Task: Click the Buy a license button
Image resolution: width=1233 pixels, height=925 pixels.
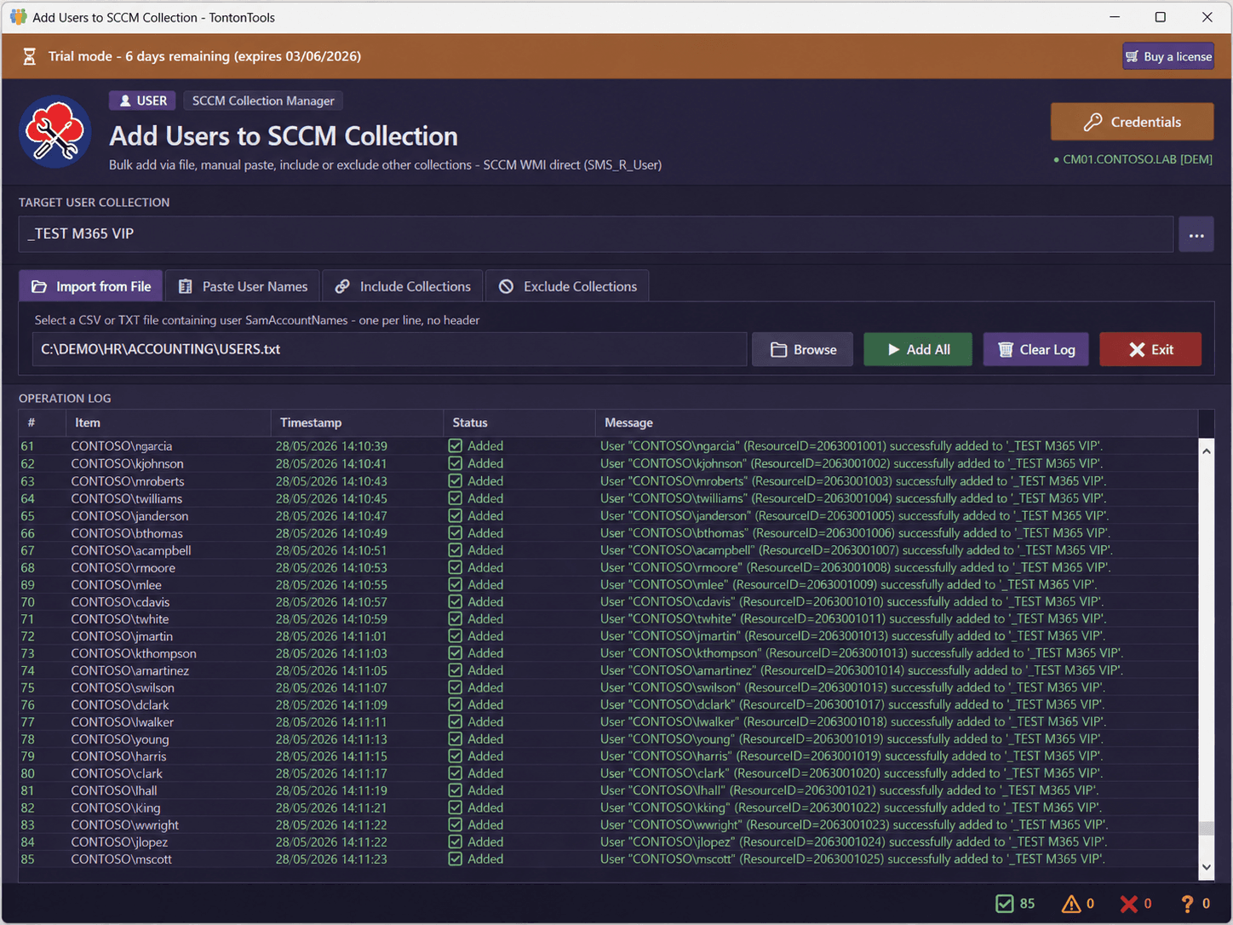Action: [x=1168, y=56]
